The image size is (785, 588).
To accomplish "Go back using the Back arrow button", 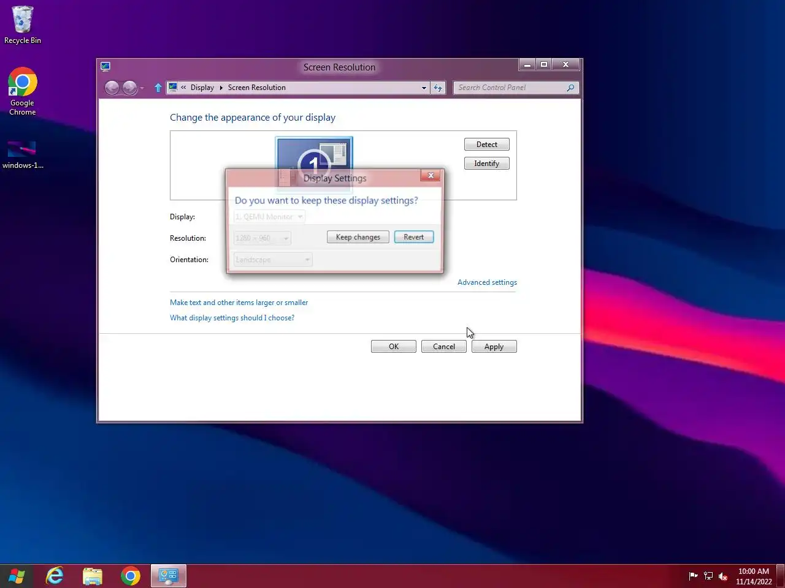I will pyautogui.click(x=112, y=88).
